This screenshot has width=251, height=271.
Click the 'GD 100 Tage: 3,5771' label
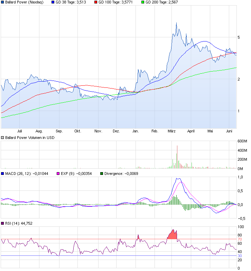115,2
